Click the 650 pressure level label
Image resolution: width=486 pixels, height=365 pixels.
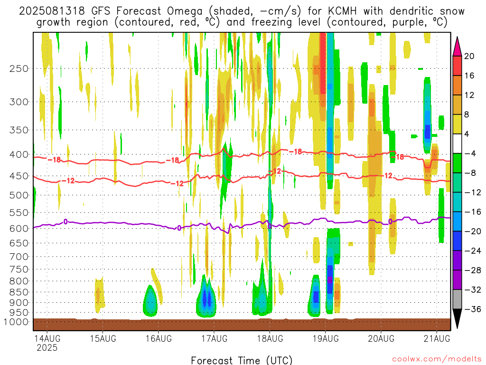pos(19,243)
